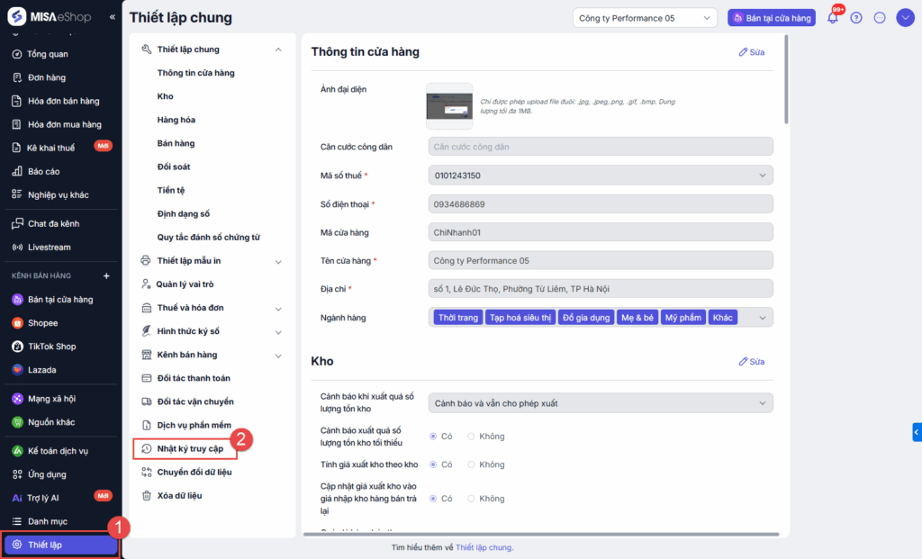922x559 pixels.
Task: Follow the Thiết lập chung help link
Action: click(484, 547)
